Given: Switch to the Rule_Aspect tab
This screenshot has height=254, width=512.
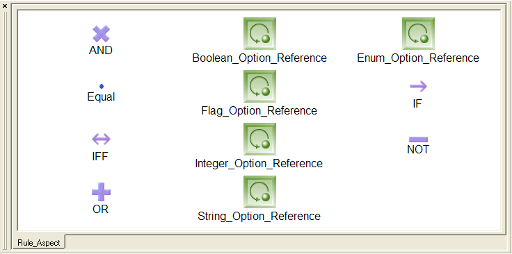Looking at the screenshot, I should (x=38, y=243).
